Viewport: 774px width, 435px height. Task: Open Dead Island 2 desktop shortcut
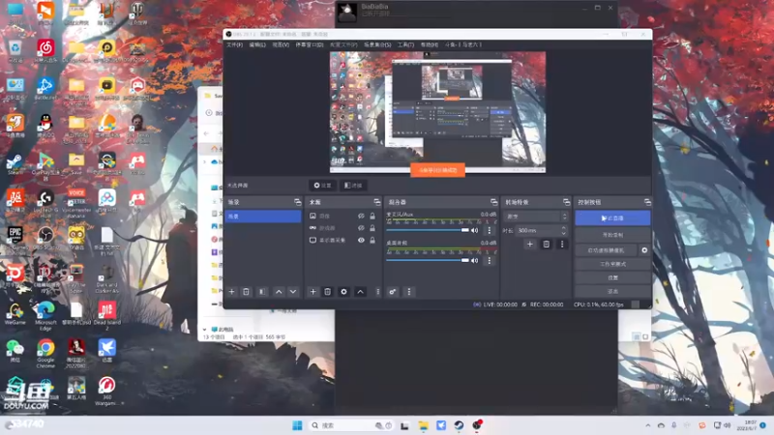tap(106, 315)
